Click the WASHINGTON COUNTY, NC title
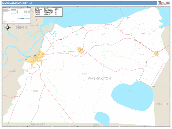The height and width of the screenshot is (129, 172). point(16,3)
